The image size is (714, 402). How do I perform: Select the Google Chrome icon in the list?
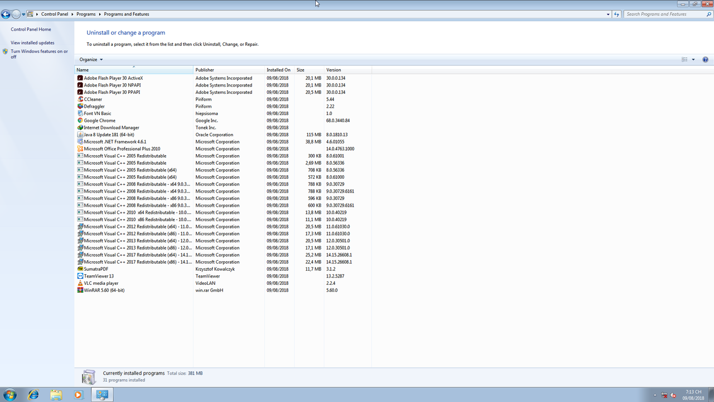click(x=80, y=121)
